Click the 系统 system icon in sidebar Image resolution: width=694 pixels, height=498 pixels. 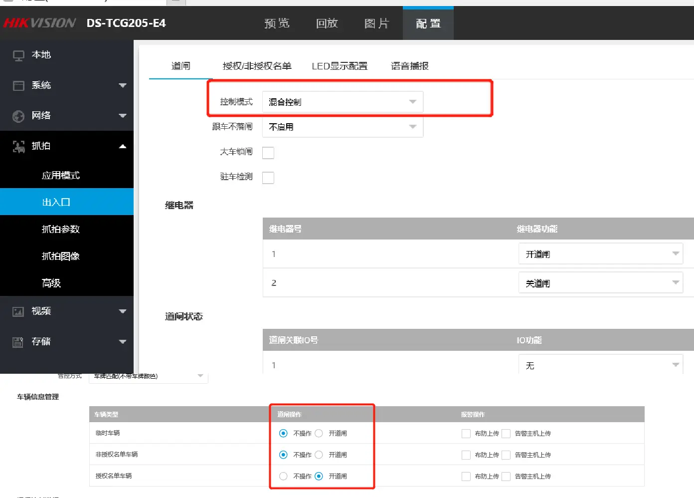(18, 86)
